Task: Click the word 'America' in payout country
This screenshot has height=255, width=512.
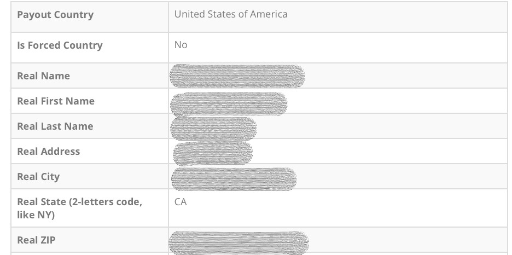Action: (269, 14)
